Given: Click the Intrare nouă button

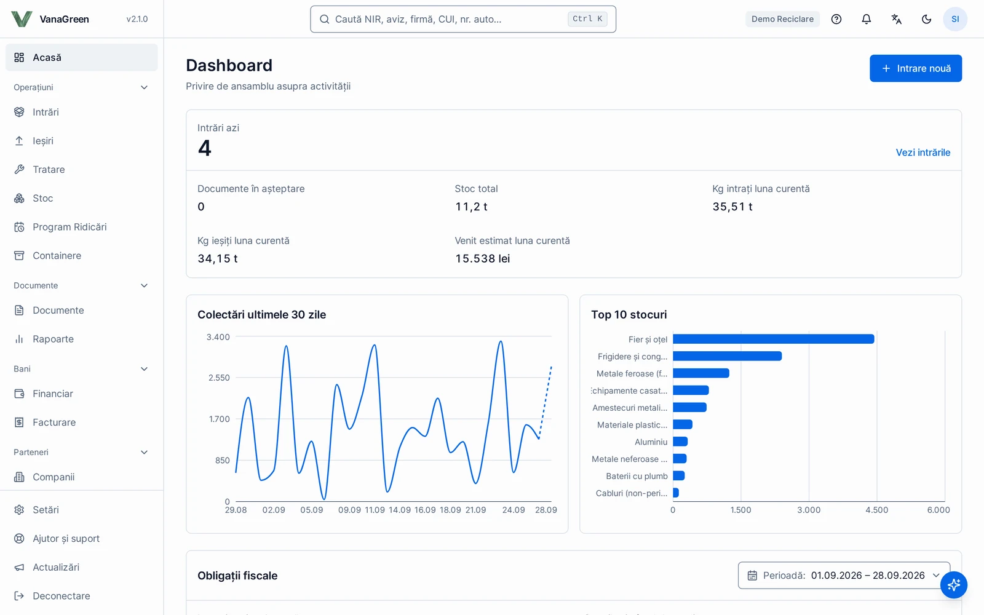Looking at the screenshot, I should click(x=915, y=68).
